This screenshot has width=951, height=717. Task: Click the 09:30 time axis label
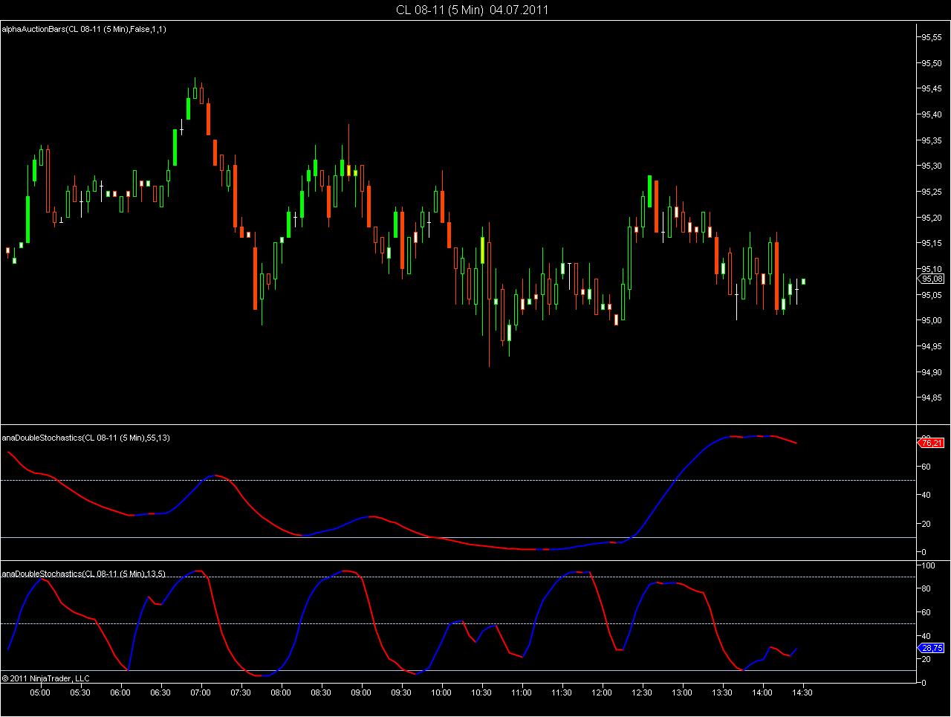401,692
